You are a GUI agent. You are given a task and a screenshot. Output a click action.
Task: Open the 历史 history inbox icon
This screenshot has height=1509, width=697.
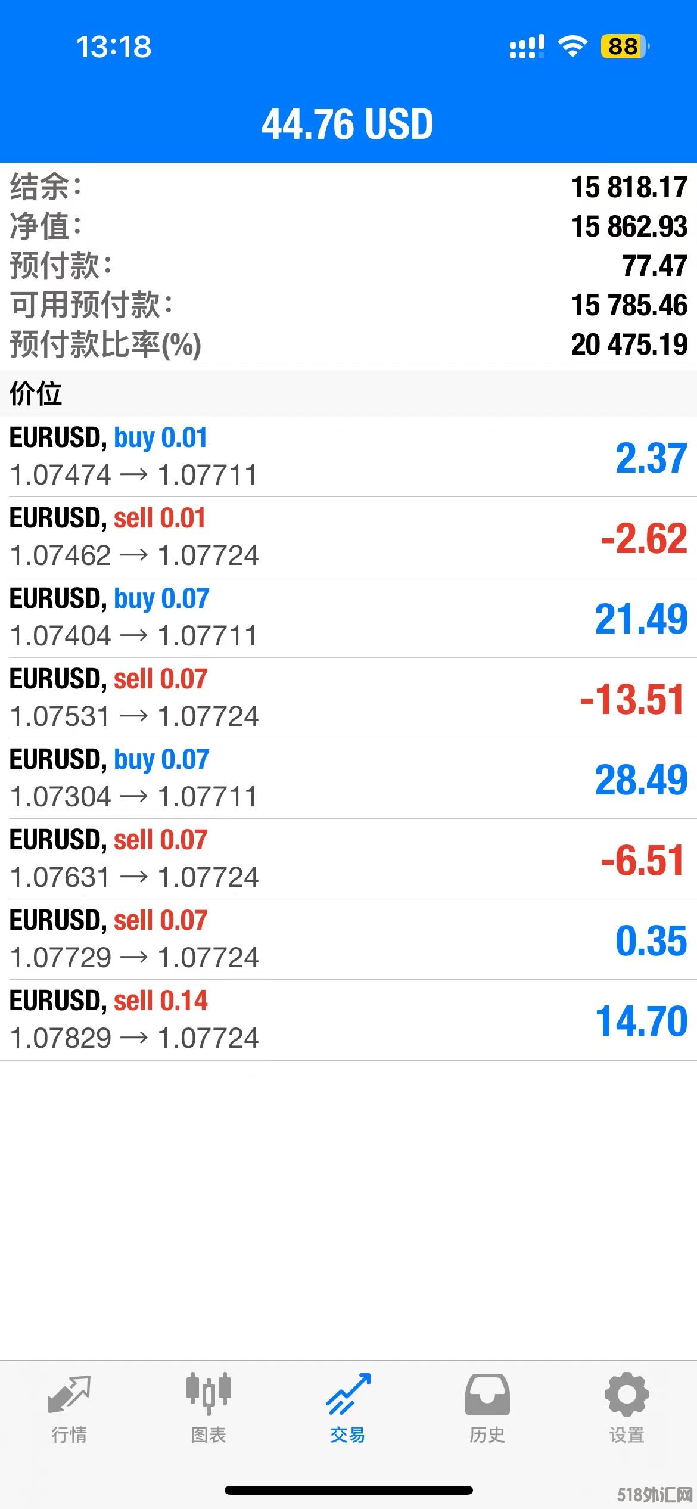tap(487, 1394)
